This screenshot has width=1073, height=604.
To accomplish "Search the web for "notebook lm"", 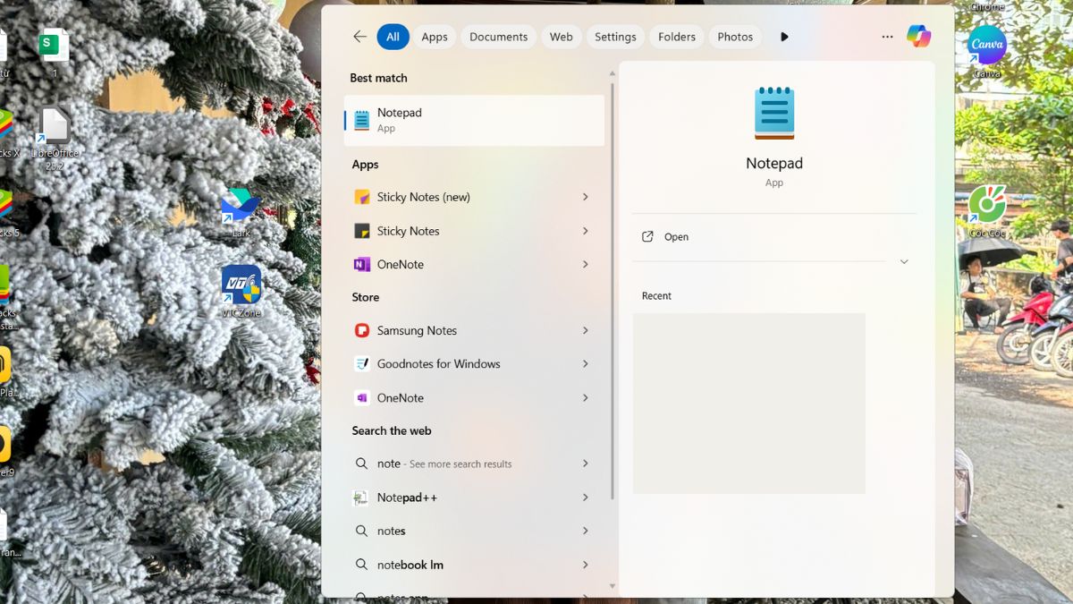I will point(474,565).
